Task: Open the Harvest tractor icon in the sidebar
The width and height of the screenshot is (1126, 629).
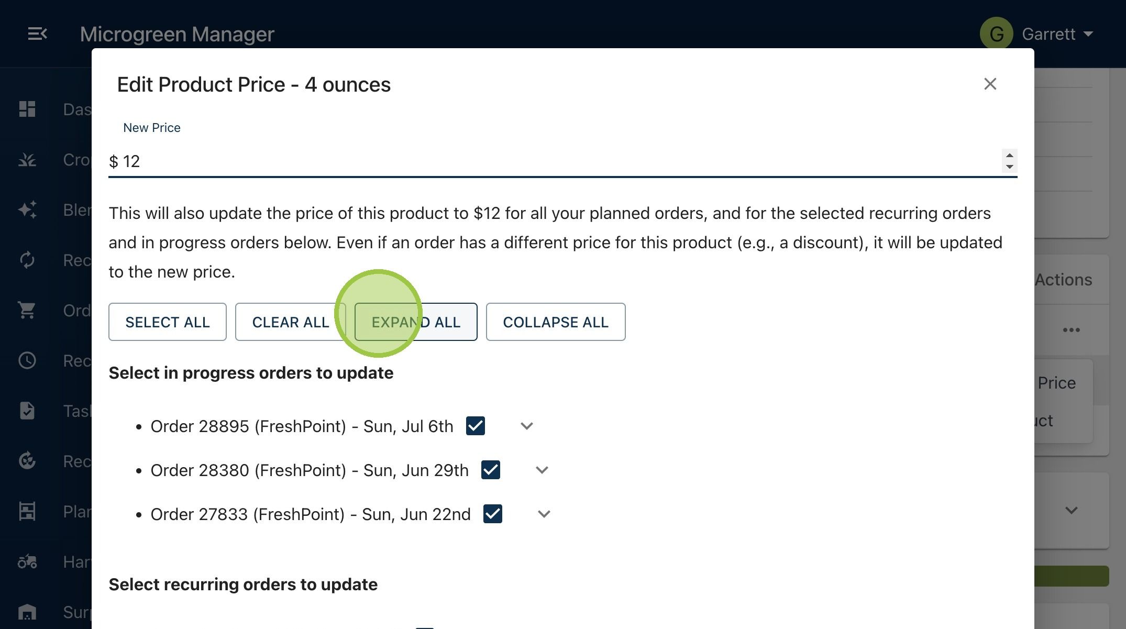Action: pos(27,561)
